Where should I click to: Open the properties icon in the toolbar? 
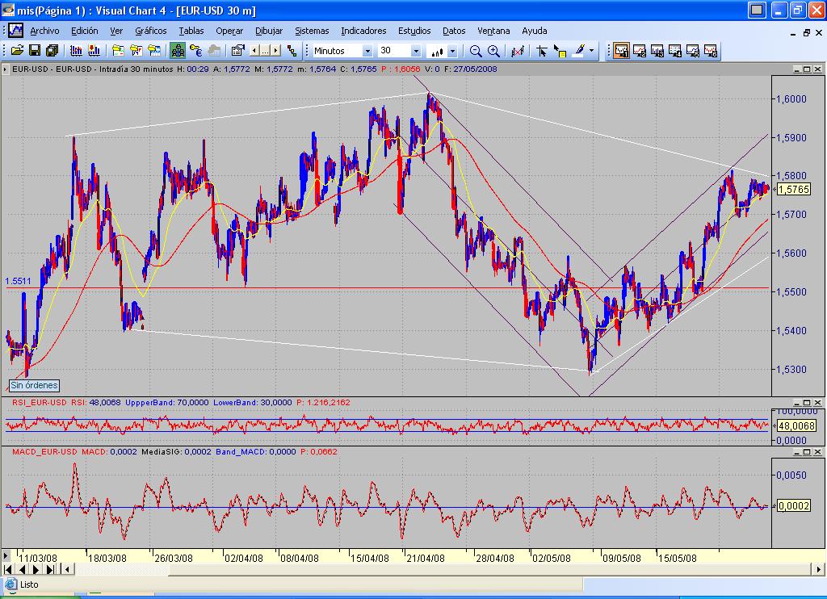click(237, 51)
